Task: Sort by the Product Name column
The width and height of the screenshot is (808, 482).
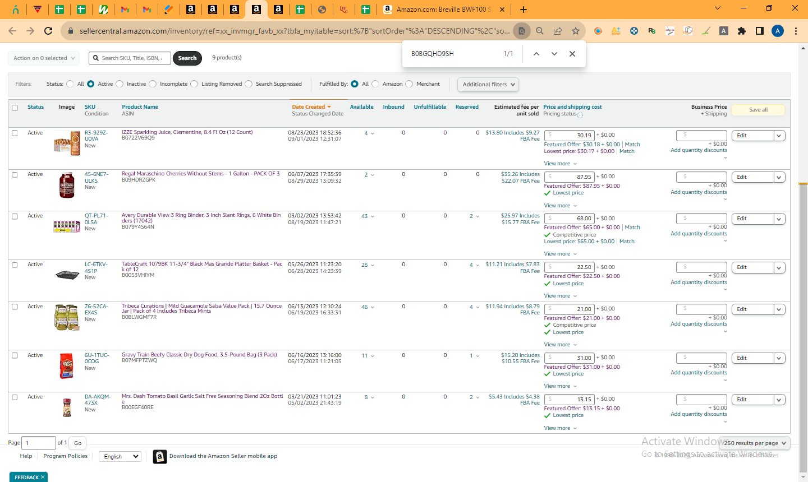Action: pos(140,107)
